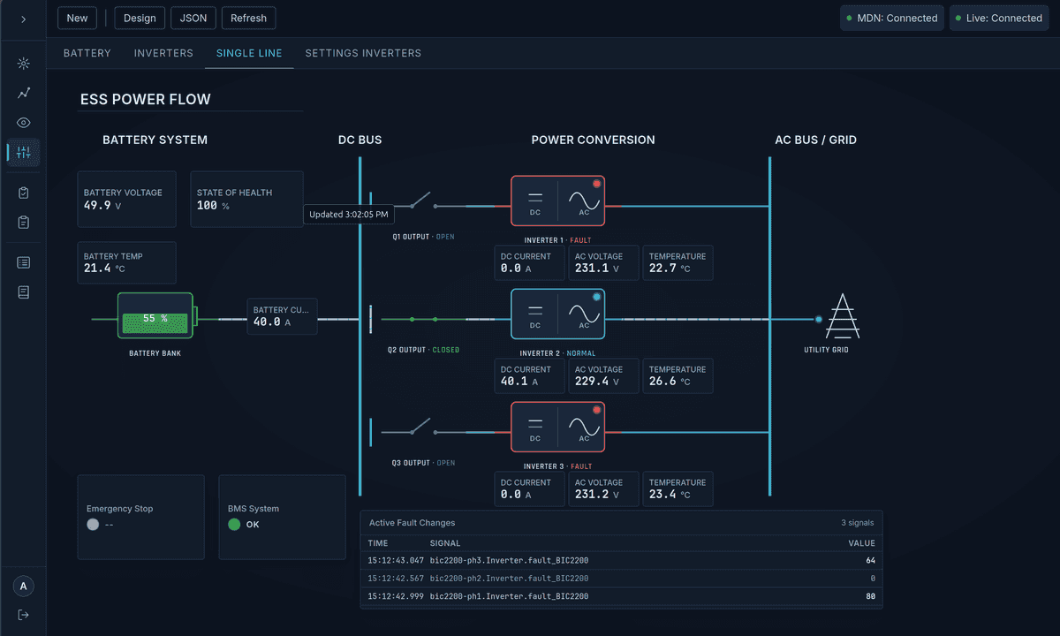Click Inverter 2 DC Current 40.1 A
The width and height of the screenshot is (1060, 636).
pos(529,376)
